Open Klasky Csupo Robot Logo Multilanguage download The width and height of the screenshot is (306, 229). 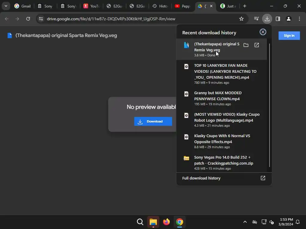point(221,120)
